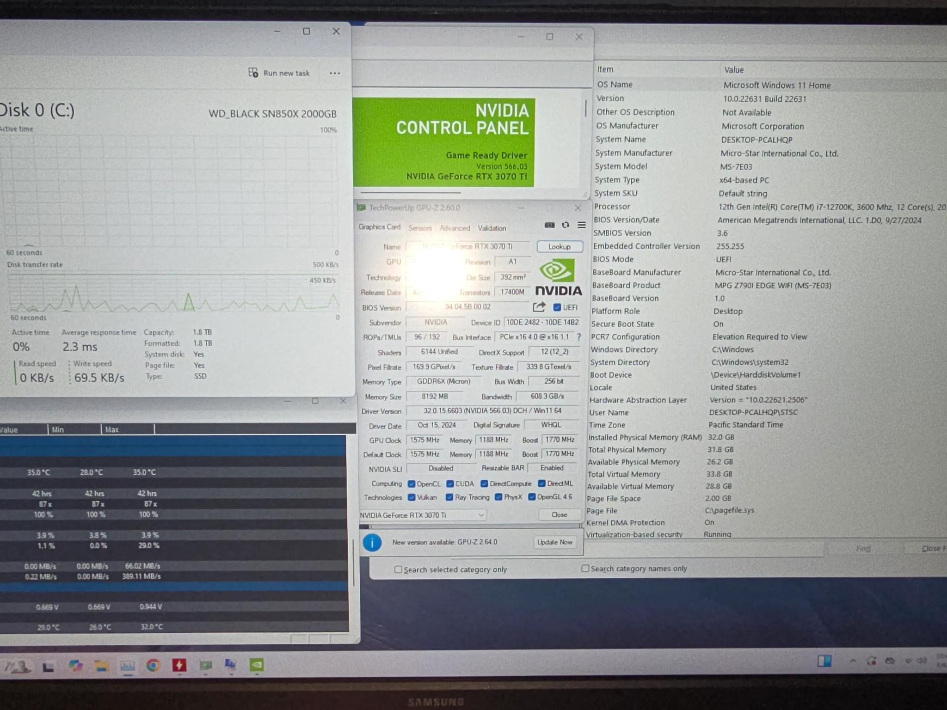This screenshot has height=710, width=947.
Task: Select the Installed Physical Memory (RAM) row
Action: 767,437
